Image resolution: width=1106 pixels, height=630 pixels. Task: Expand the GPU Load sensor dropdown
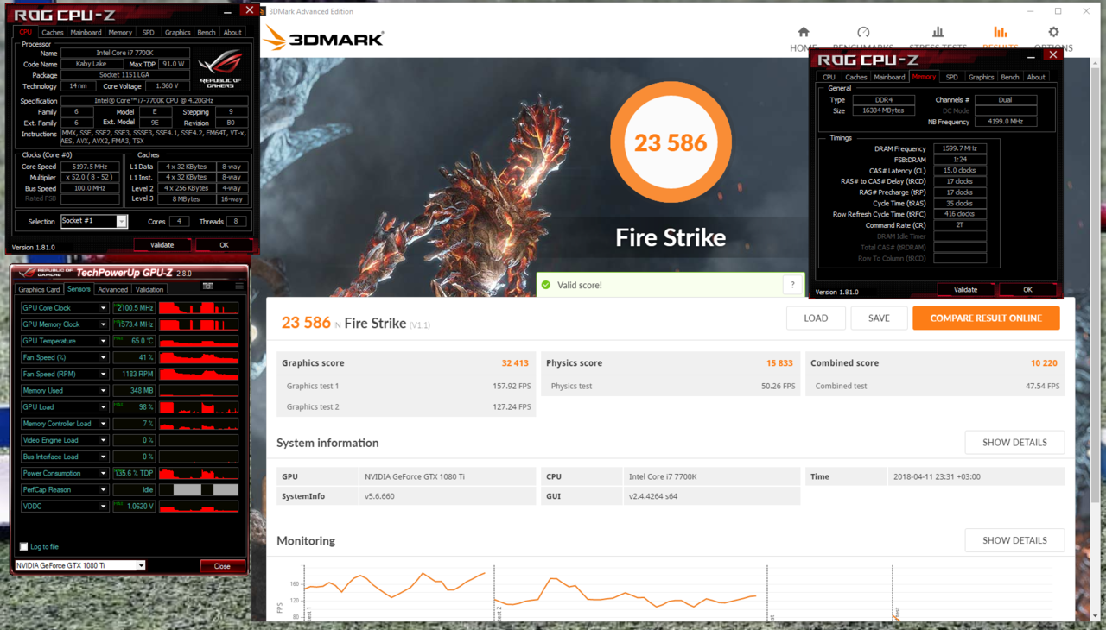pos(103,406)
